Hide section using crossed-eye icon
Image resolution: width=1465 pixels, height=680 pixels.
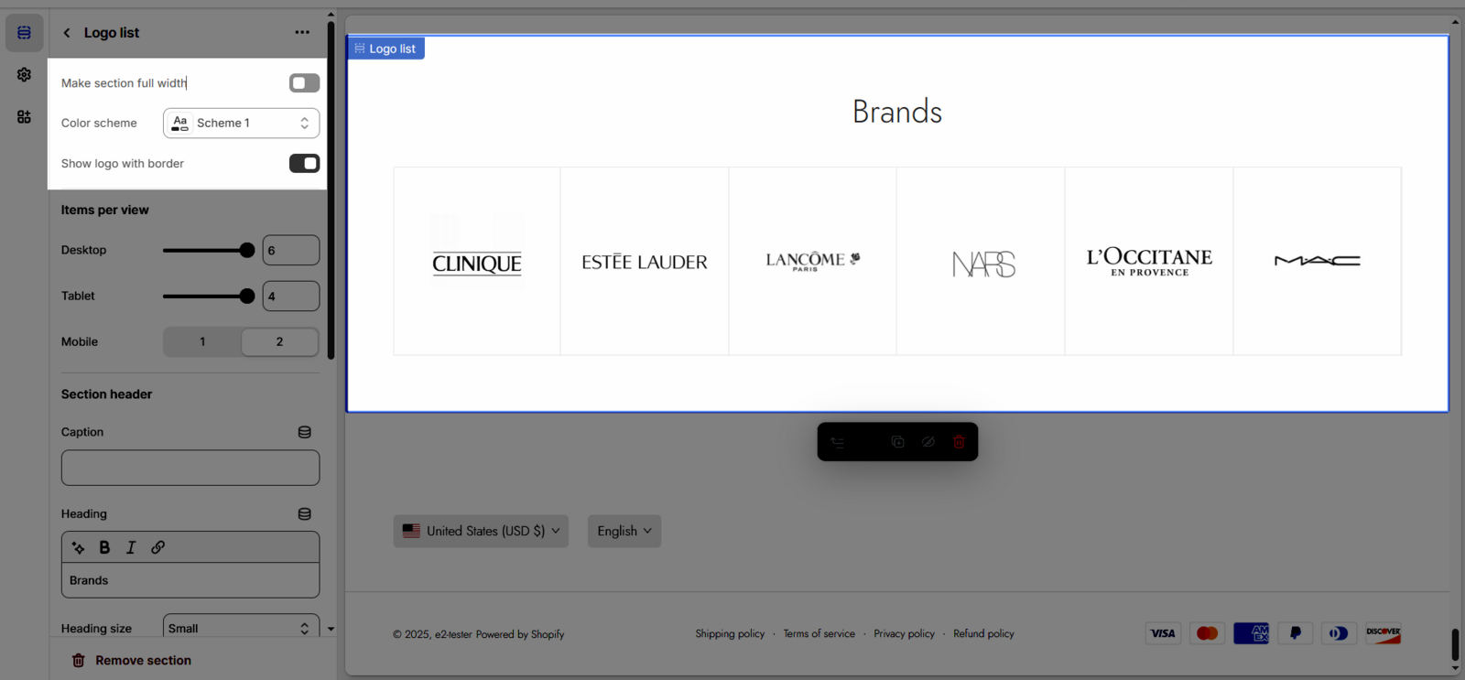tap(928, 442)
